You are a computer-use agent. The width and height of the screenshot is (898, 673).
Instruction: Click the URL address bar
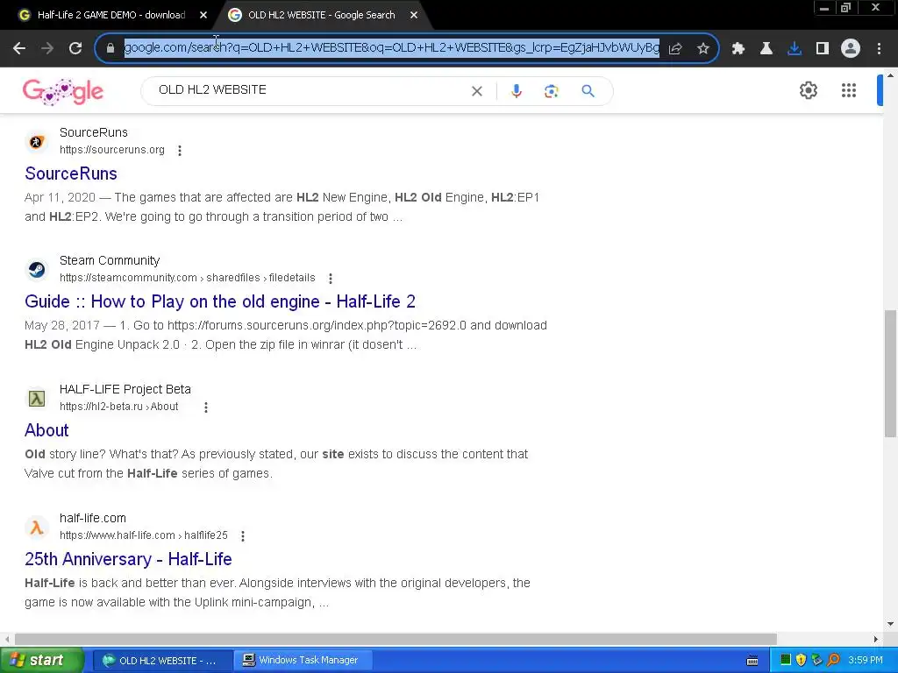click(x=391, y=47)
